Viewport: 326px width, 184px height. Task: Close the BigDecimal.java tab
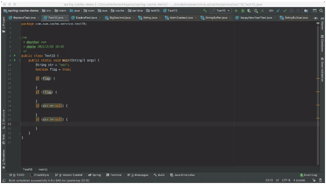[x=133, y=18]
